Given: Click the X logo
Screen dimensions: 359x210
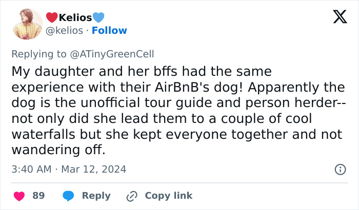Looking at the screenshot, I should coord(336,18).
